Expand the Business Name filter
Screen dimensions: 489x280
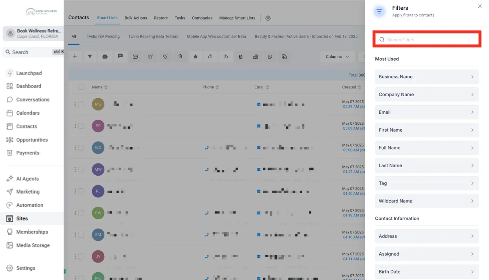427,77
